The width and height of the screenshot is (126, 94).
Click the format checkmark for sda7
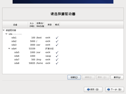tap(57, 60)
